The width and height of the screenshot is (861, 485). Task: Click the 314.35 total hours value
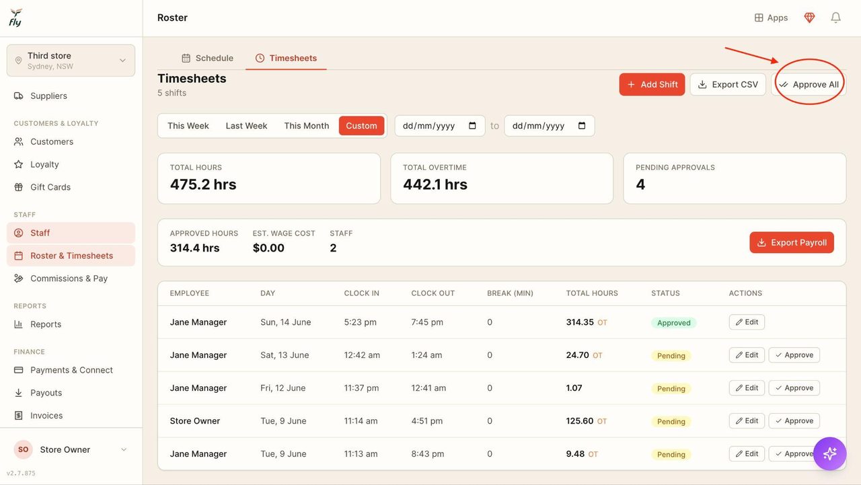click(x=580, y=322)
